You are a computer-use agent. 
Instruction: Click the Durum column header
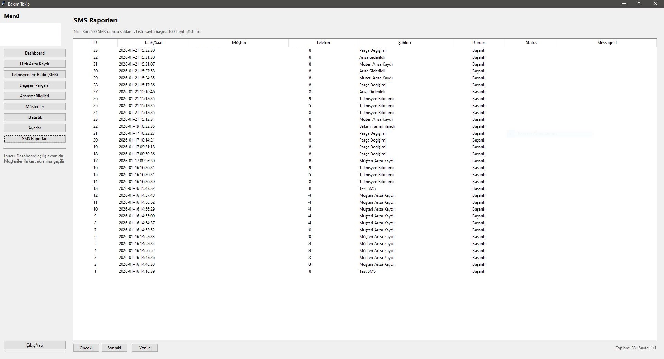click(x=479, y=43)
